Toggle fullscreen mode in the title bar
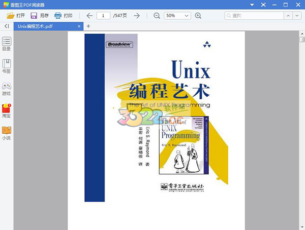The height and width of the screenshot is (230, 305). 263,5
